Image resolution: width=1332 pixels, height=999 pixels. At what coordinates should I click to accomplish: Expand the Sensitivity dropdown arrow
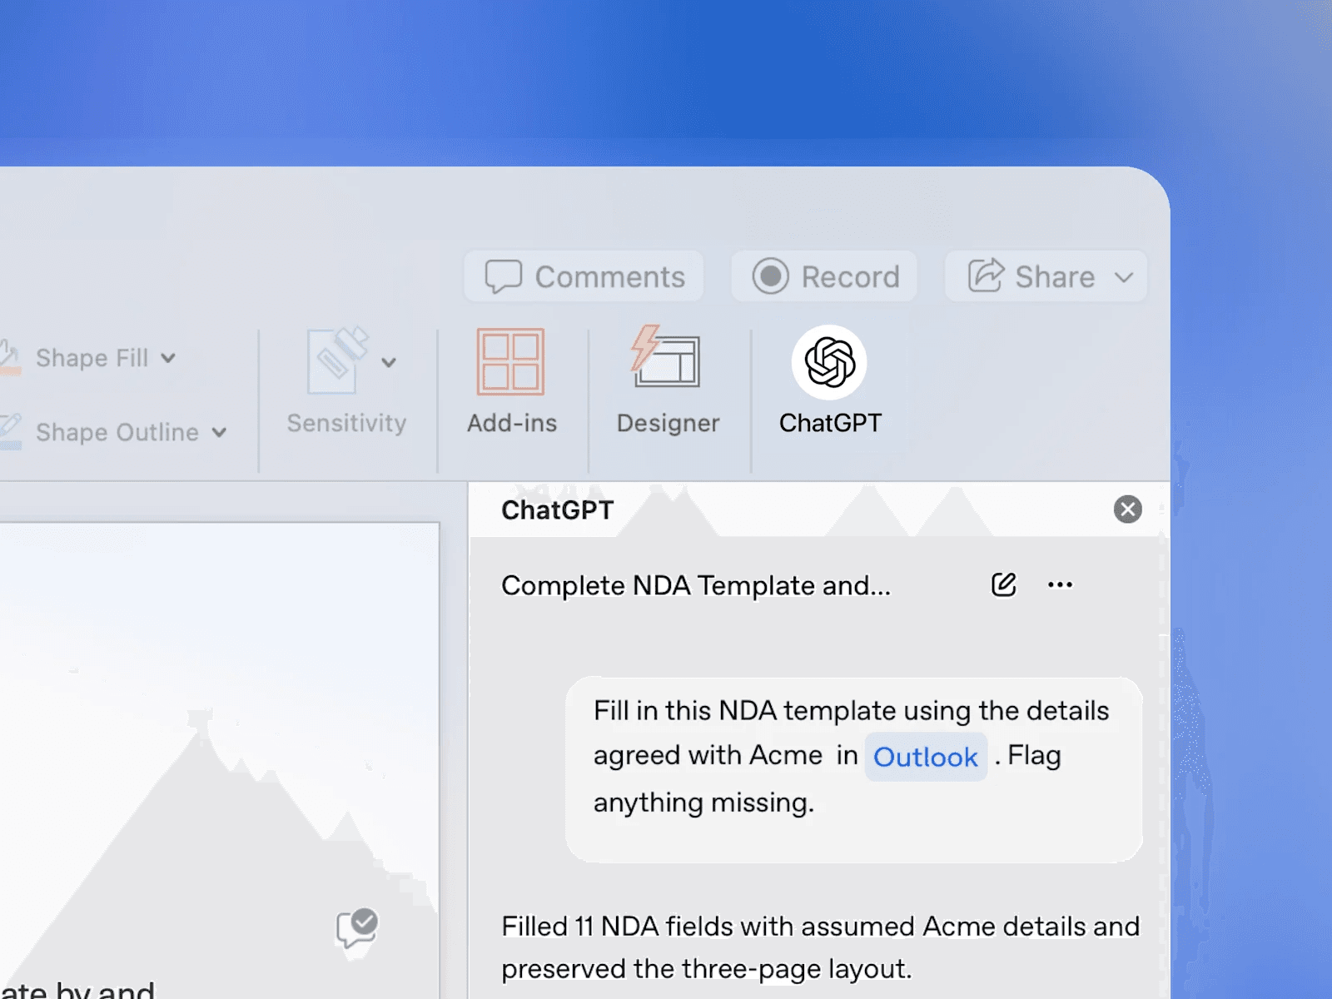[x=389, y=362]
